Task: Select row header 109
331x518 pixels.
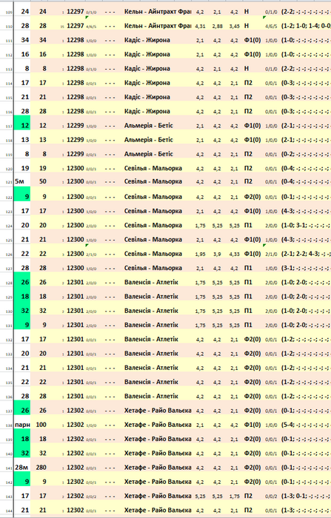Action: pos(9,13)
